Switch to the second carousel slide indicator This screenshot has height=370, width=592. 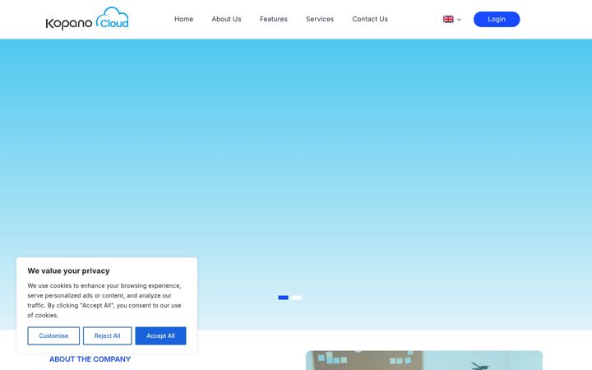[x=296, y=298]
